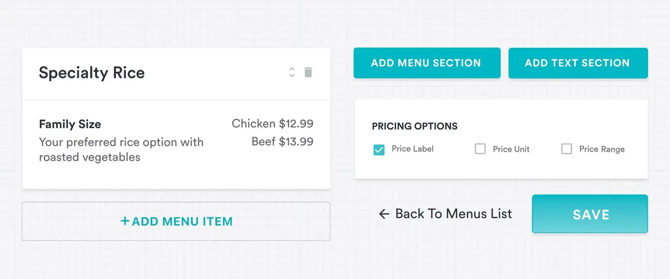This screenshot has height=279, width=670.
Task: Click the left arrow icon before Back To Menus
Action: coord(384,214)
